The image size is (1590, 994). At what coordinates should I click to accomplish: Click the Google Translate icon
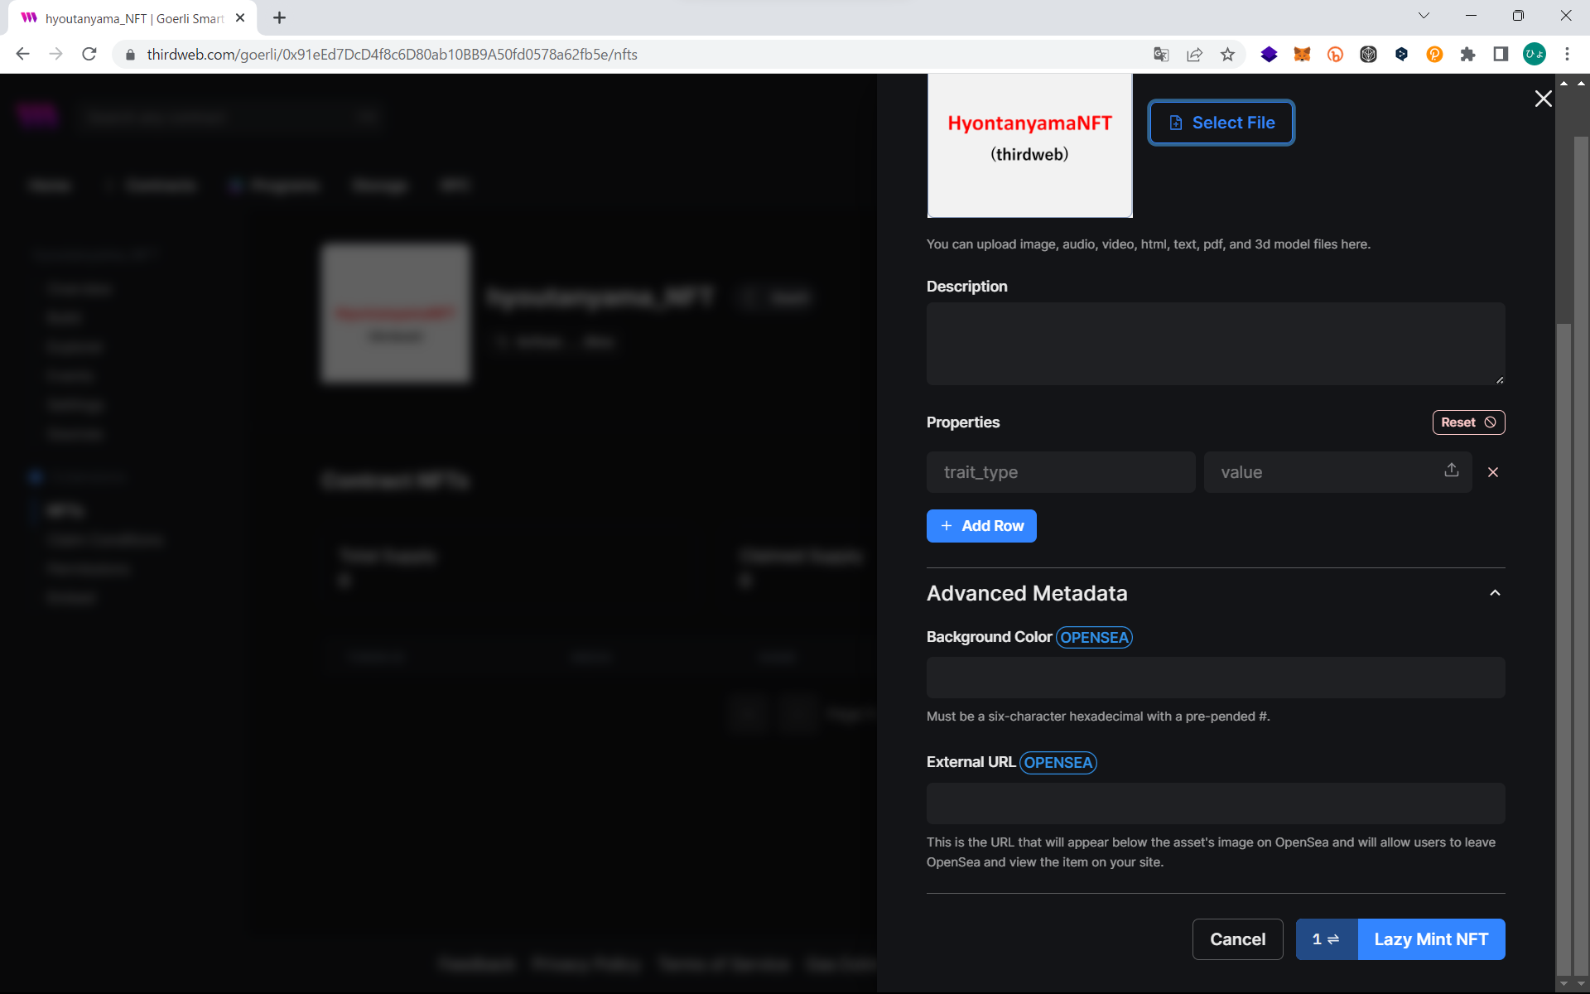(x=1161, y=55)
